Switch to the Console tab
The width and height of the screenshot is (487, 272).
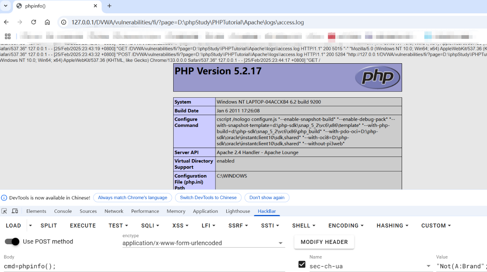pyautogui.click(x=63, y=211)
